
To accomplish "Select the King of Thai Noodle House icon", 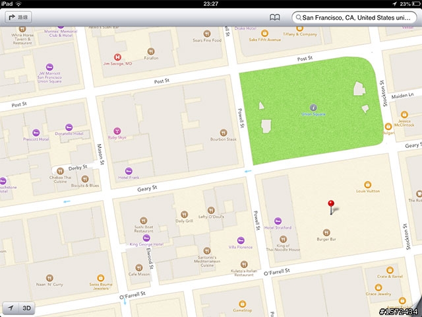I will point(283,239).
